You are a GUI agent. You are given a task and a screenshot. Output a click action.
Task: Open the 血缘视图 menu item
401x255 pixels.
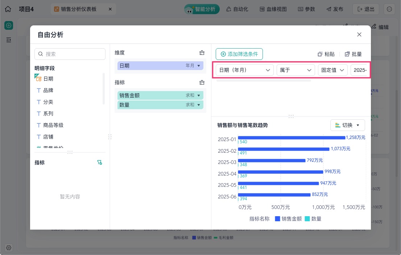[x=273, y=9]
